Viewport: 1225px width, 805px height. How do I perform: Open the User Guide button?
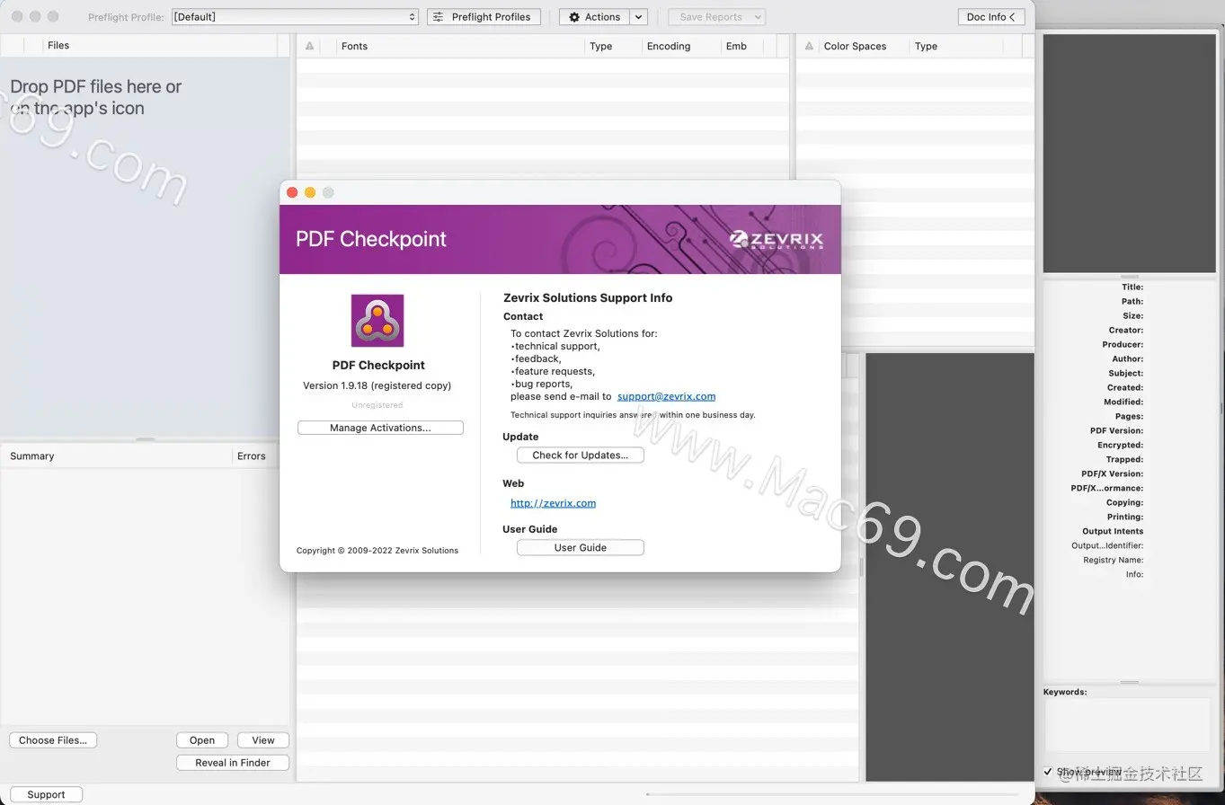pos(580,548)
